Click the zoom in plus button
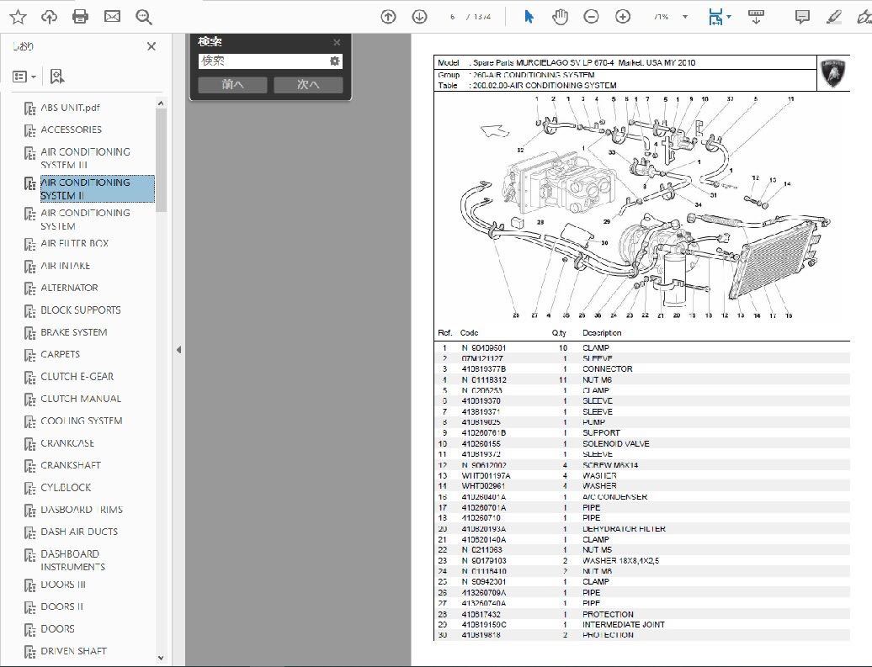 coord(623,17)
